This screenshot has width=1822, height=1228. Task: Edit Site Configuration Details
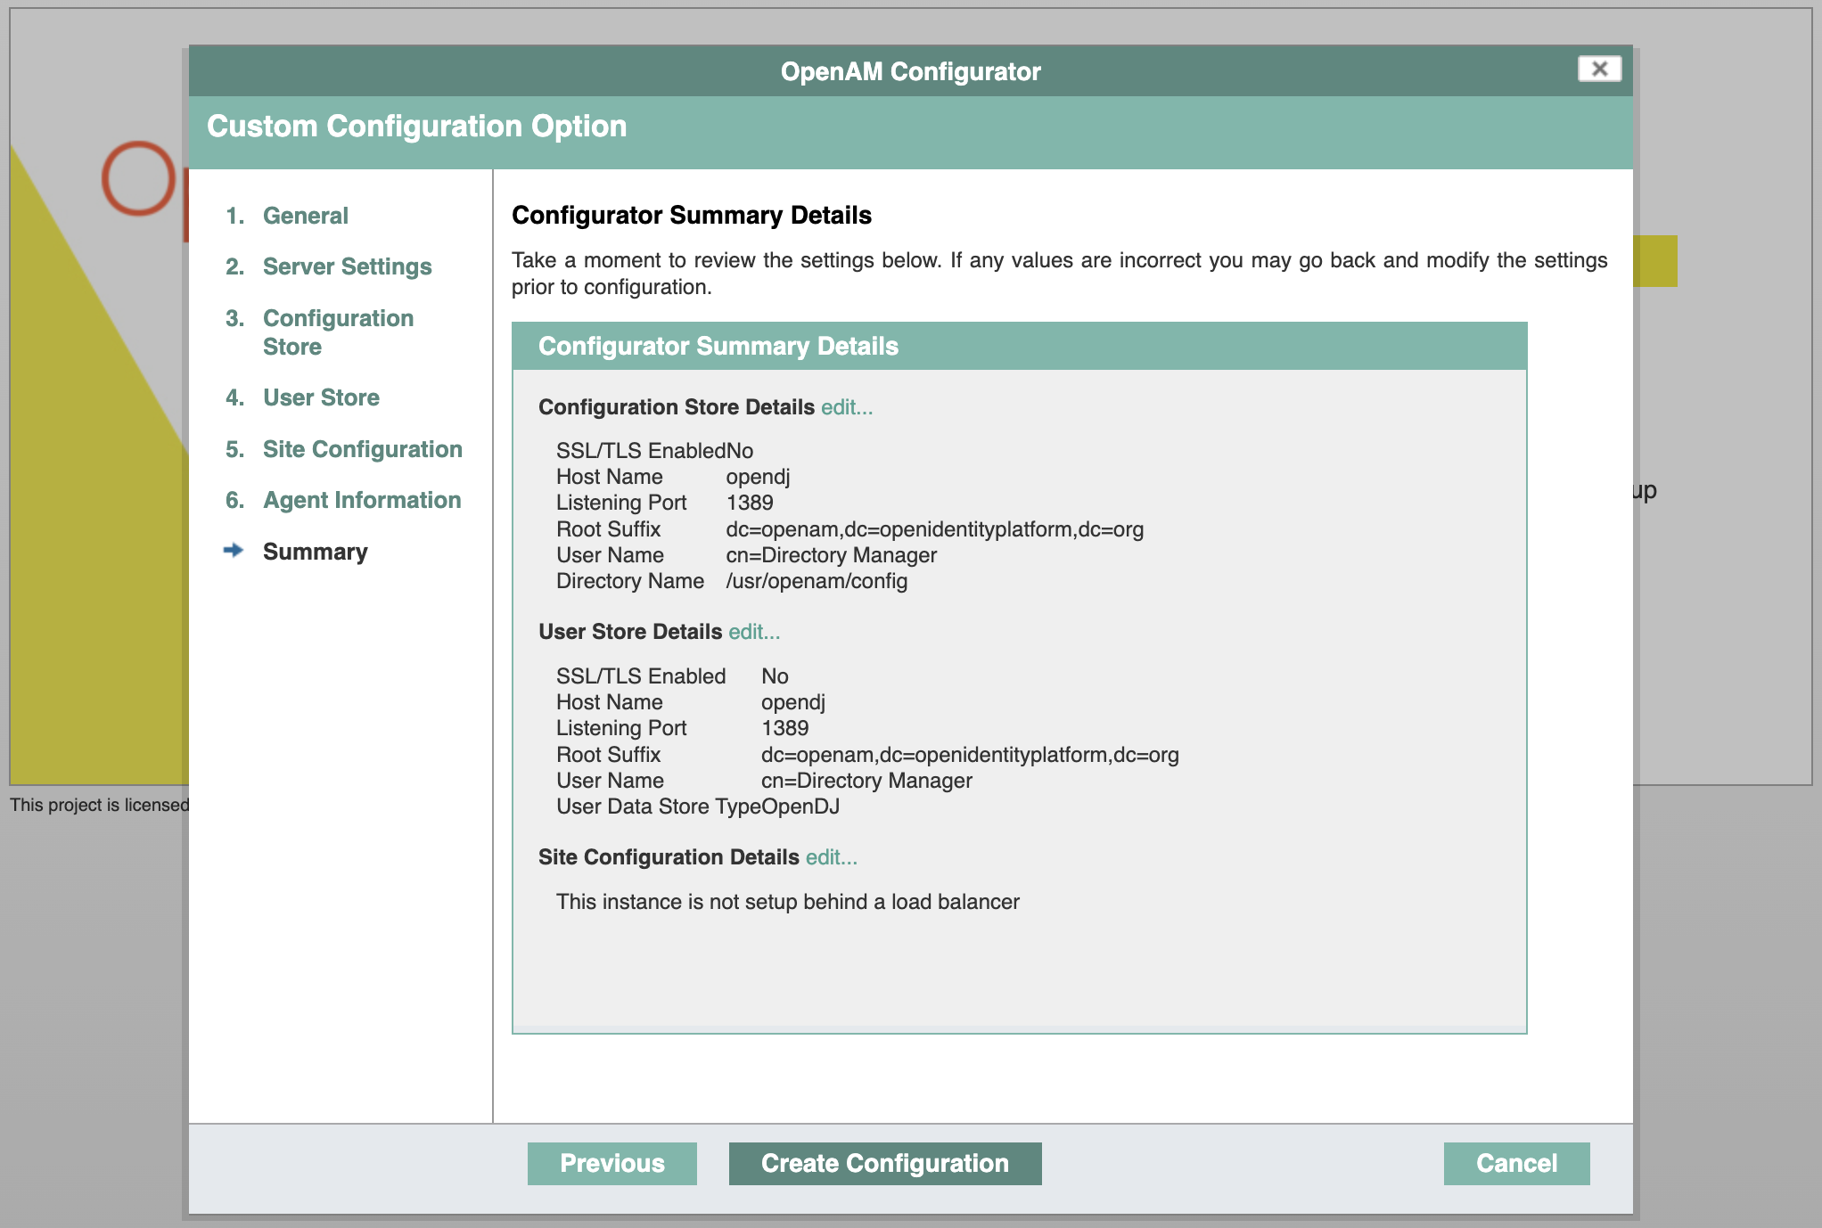(x=831, y=857)
